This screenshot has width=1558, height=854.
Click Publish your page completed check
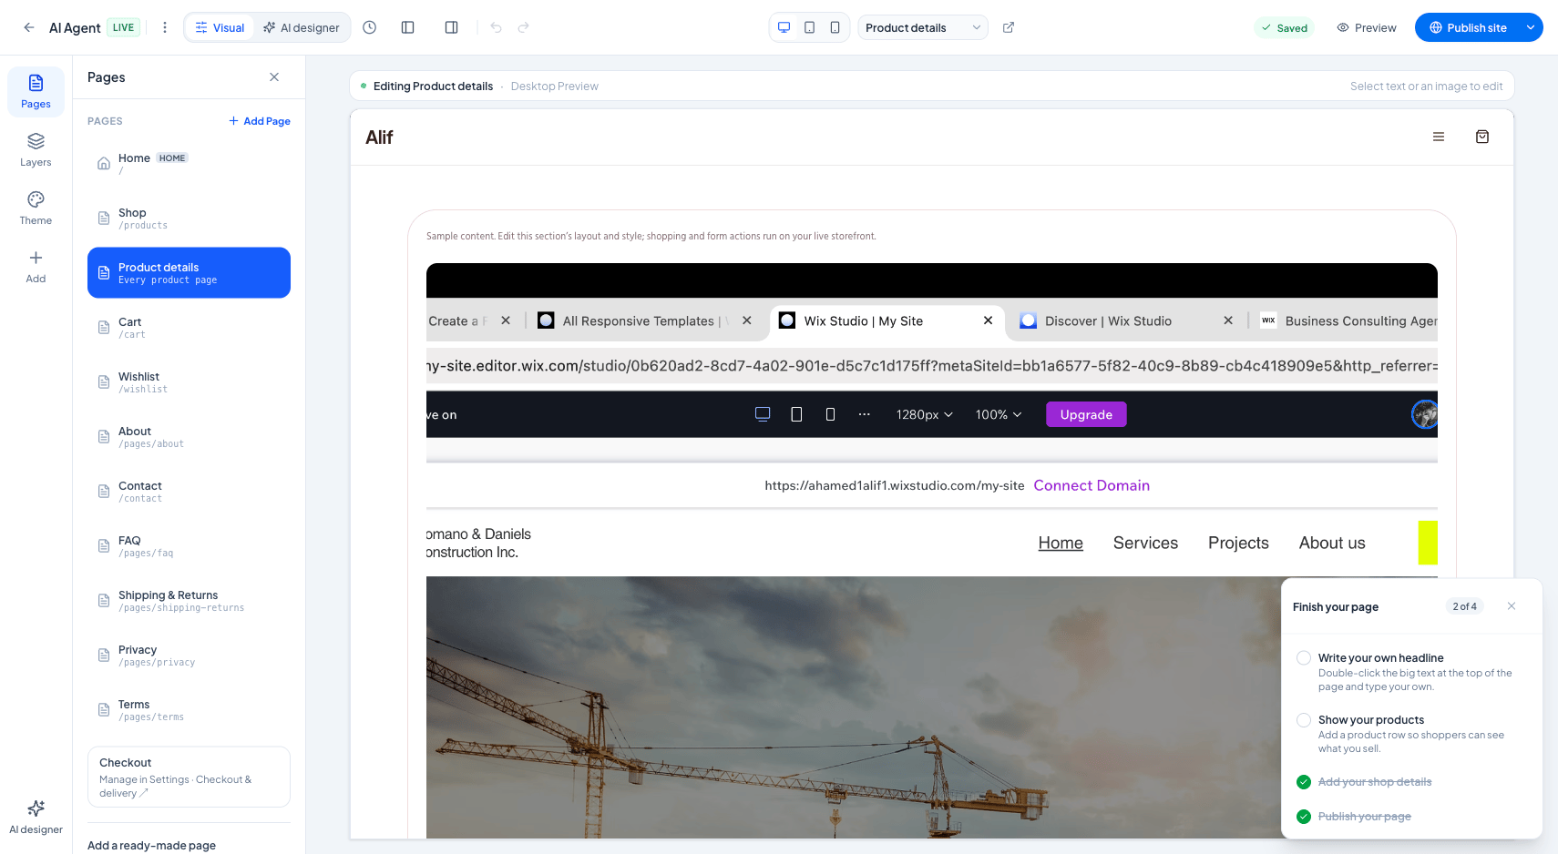[1304, 817]
